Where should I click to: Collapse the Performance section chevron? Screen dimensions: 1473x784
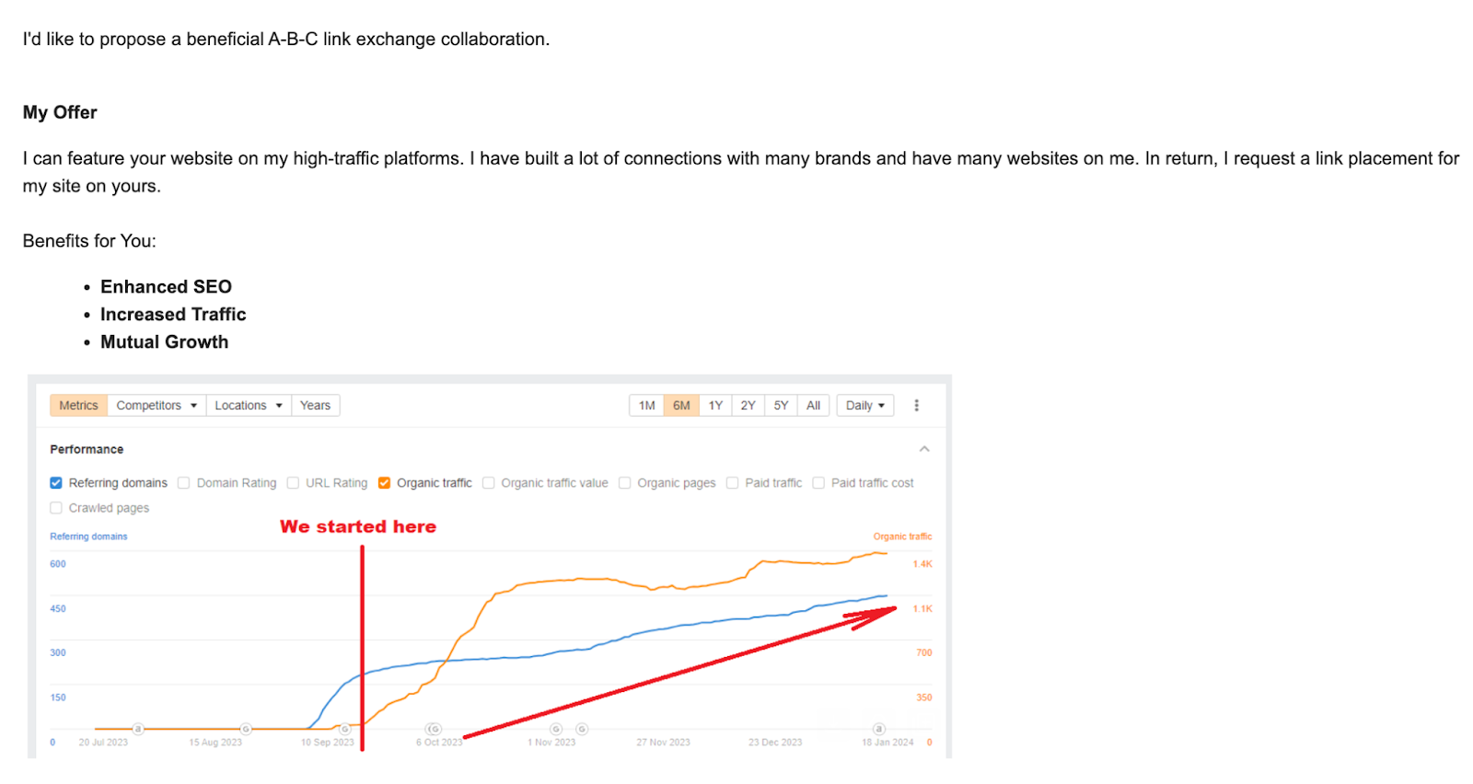point(924,449)
